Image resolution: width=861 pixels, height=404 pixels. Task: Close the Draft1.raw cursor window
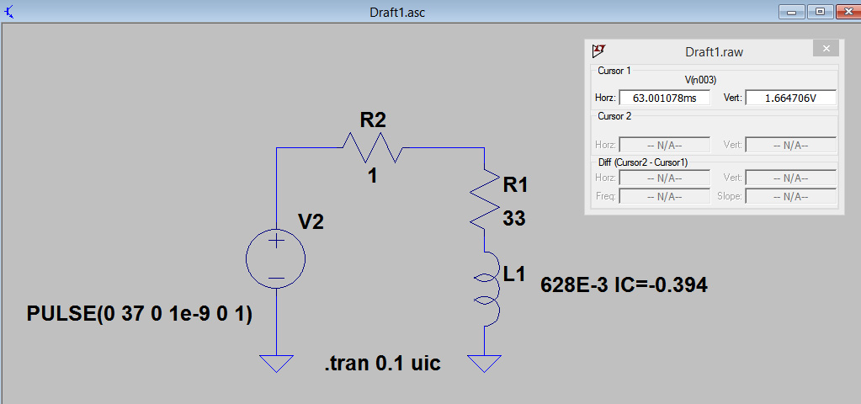826,48
